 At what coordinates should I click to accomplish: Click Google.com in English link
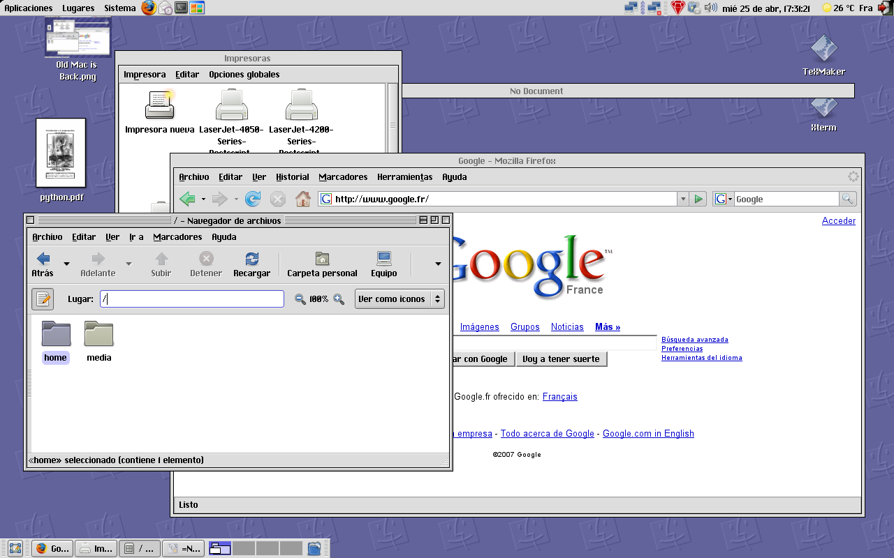[x=648, y=433]
